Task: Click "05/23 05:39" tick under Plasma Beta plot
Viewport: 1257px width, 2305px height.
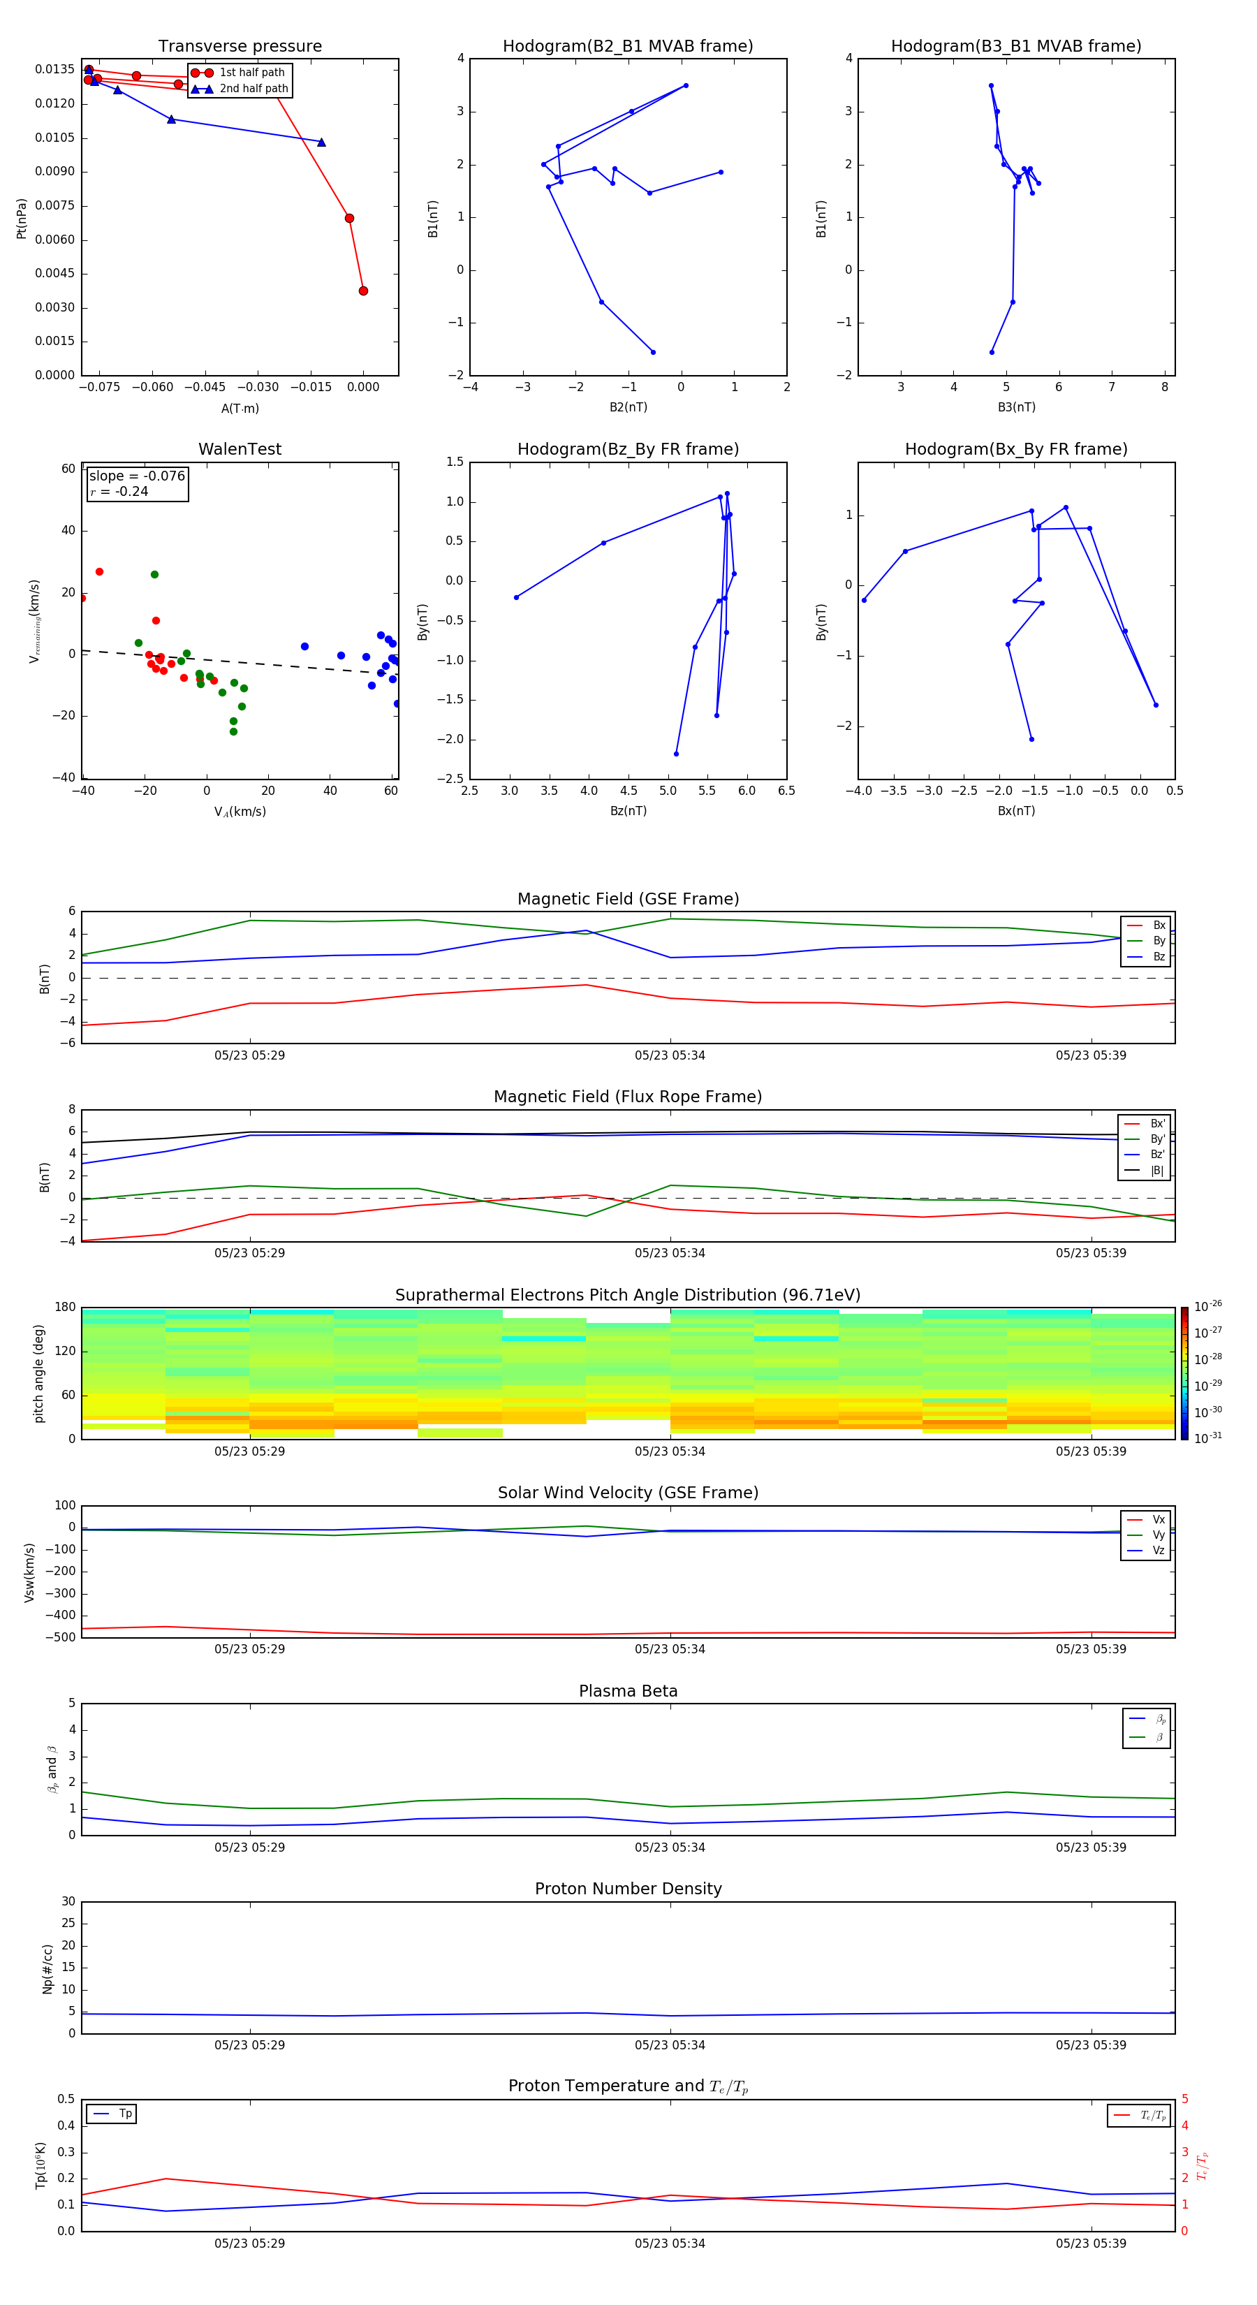Action: pyautogui.click(x=1091, y=1847)
